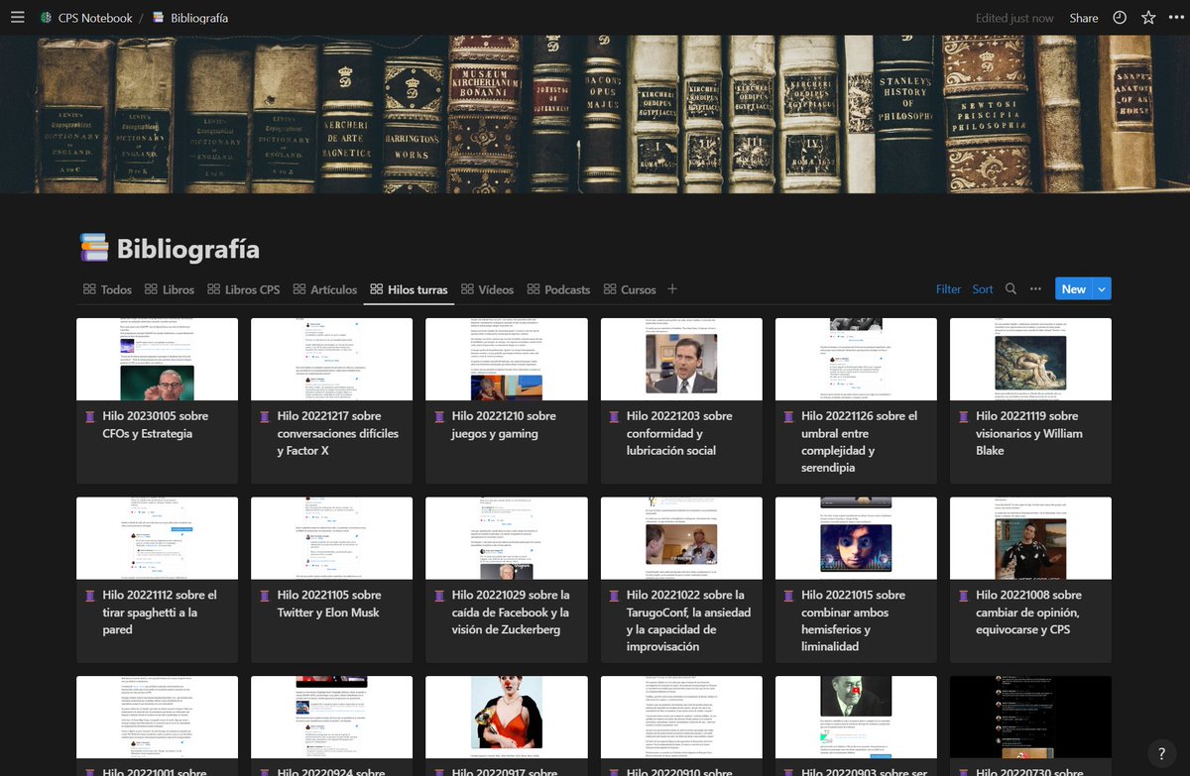Go to the CPS Notebook breadcrumb
The width and height of the screenshot is (1190, 776).
[x=95, y=18]
